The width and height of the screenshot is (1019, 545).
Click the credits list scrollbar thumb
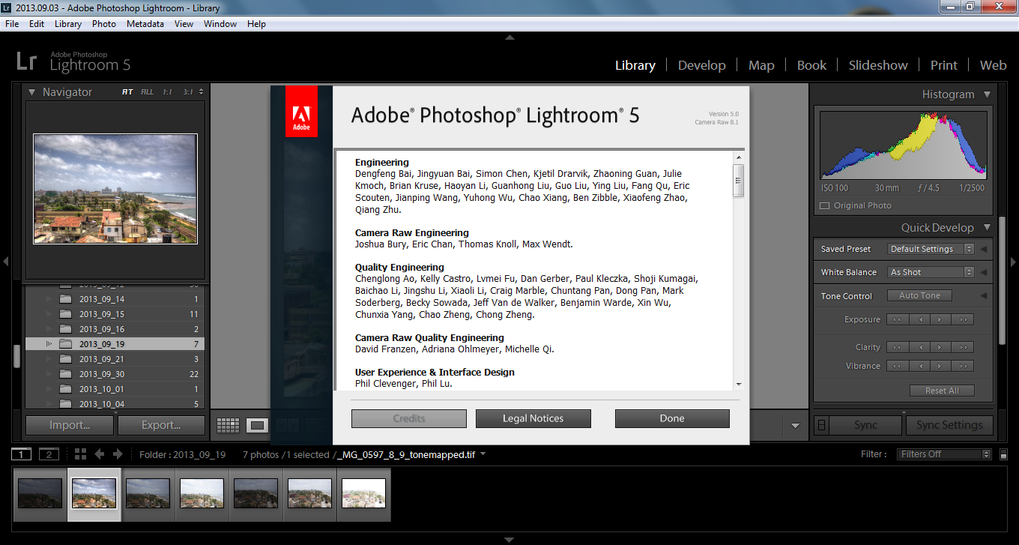739,180
